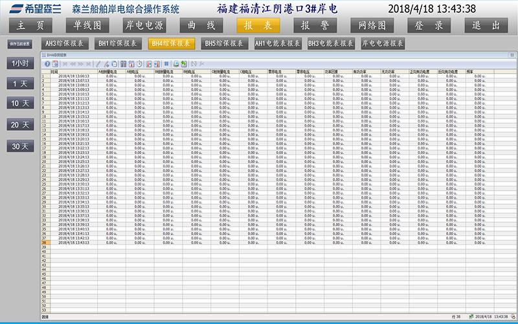Click the clock timer toolbar icon

click(x=140, y=64)
